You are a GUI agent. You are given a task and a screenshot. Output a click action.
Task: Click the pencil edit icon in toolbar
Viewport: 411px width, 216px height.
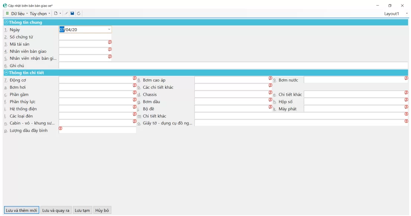pyautogui.click(x=66, y=13)
